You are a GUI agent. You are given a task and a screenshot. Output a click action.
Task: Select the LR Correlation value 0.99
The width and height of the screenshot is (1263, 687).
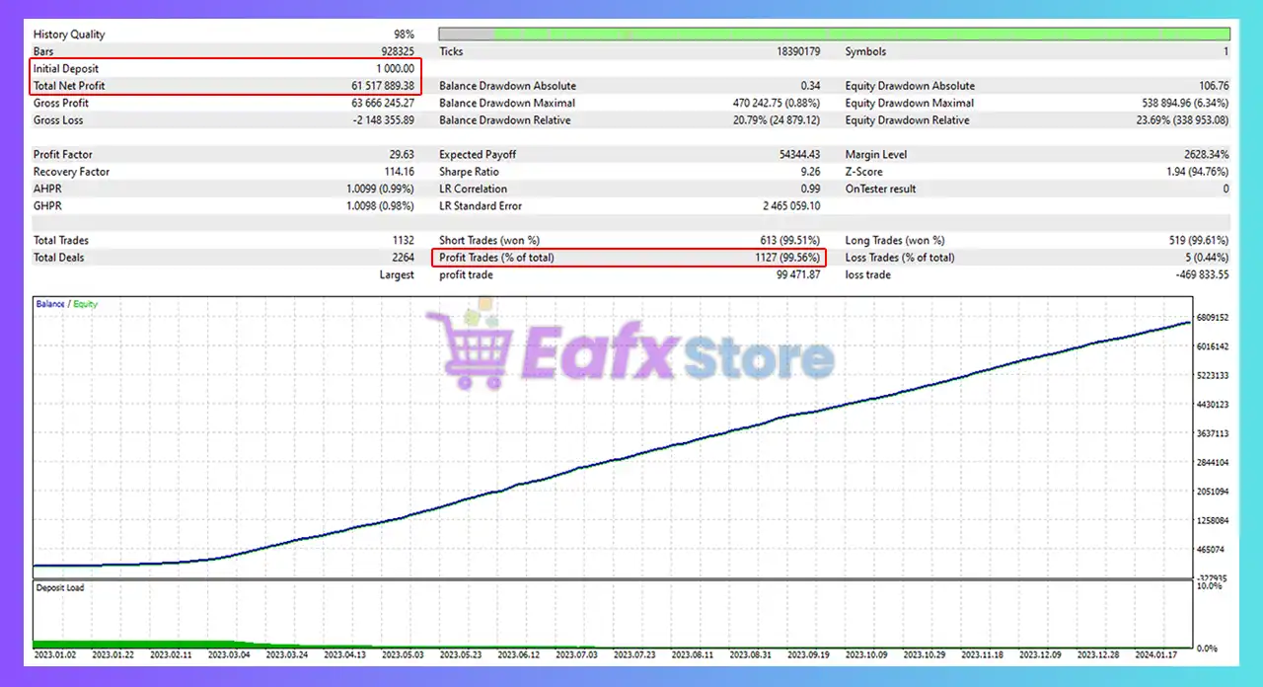pos(811,189)
